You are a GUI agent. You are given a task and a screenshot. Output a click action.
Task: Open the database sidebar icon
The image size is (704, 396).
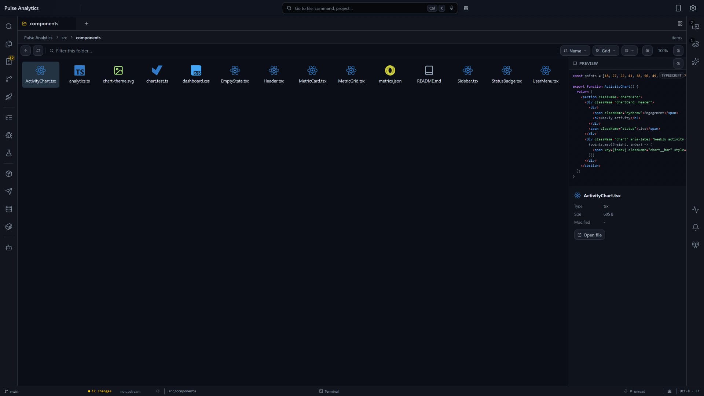coord(9,209)
